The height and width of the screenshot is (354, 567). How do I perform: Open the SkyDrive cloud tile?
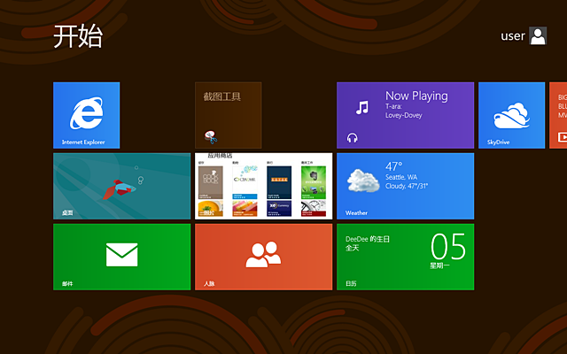pos(512,115)
